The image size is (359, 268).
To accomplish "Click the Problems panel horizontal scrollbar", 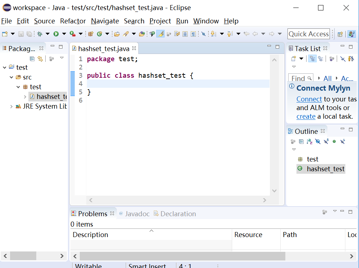I will pyautogui.click(x=183, y=256).
